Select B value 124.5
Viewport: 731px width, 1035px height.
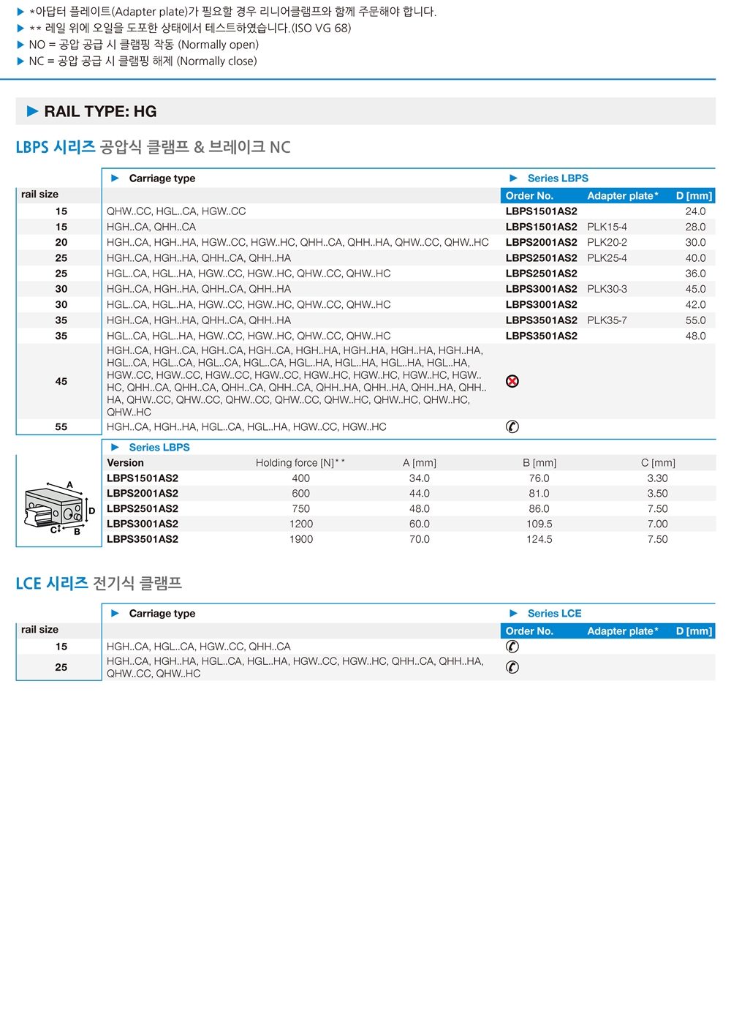pyautogui.click(x=539, y=539)
